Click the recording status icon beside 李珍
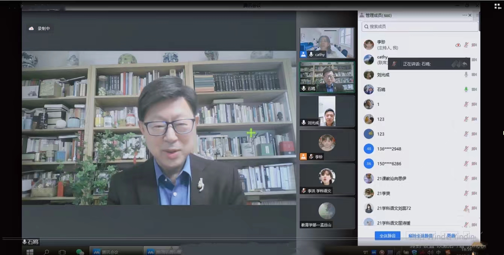This screenshot has width=504, height=255. coord(458,45)
